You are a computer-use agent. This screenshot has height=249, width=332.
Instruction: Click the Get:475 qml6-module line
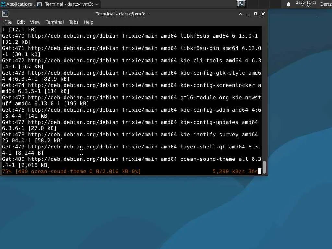132,97
